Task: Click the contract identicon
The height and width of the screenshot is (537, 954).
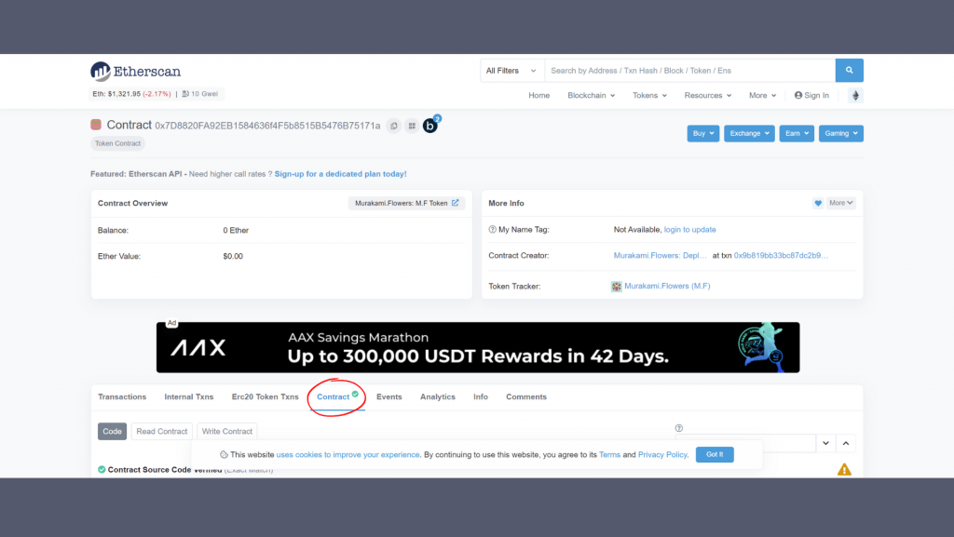Action: click(96, 125)
